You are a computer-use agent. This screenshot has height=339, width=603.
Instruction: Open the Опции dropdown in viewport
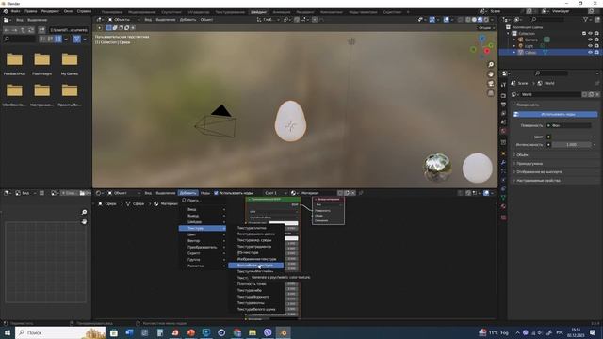486,27
